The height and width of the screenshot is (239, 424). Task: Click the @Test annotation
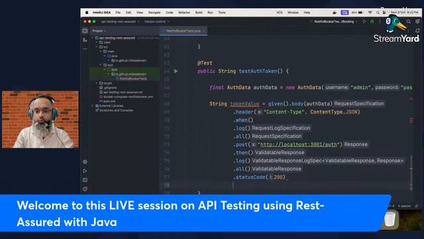point(205,63)
